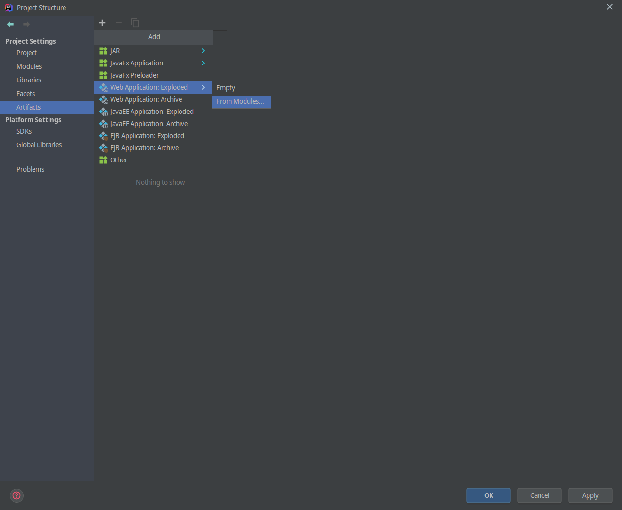The width and height of the screenshot is (622, 510).
Task: Expand Web Application: Exploded submenu chevron
Action: (x=203, y=87)
